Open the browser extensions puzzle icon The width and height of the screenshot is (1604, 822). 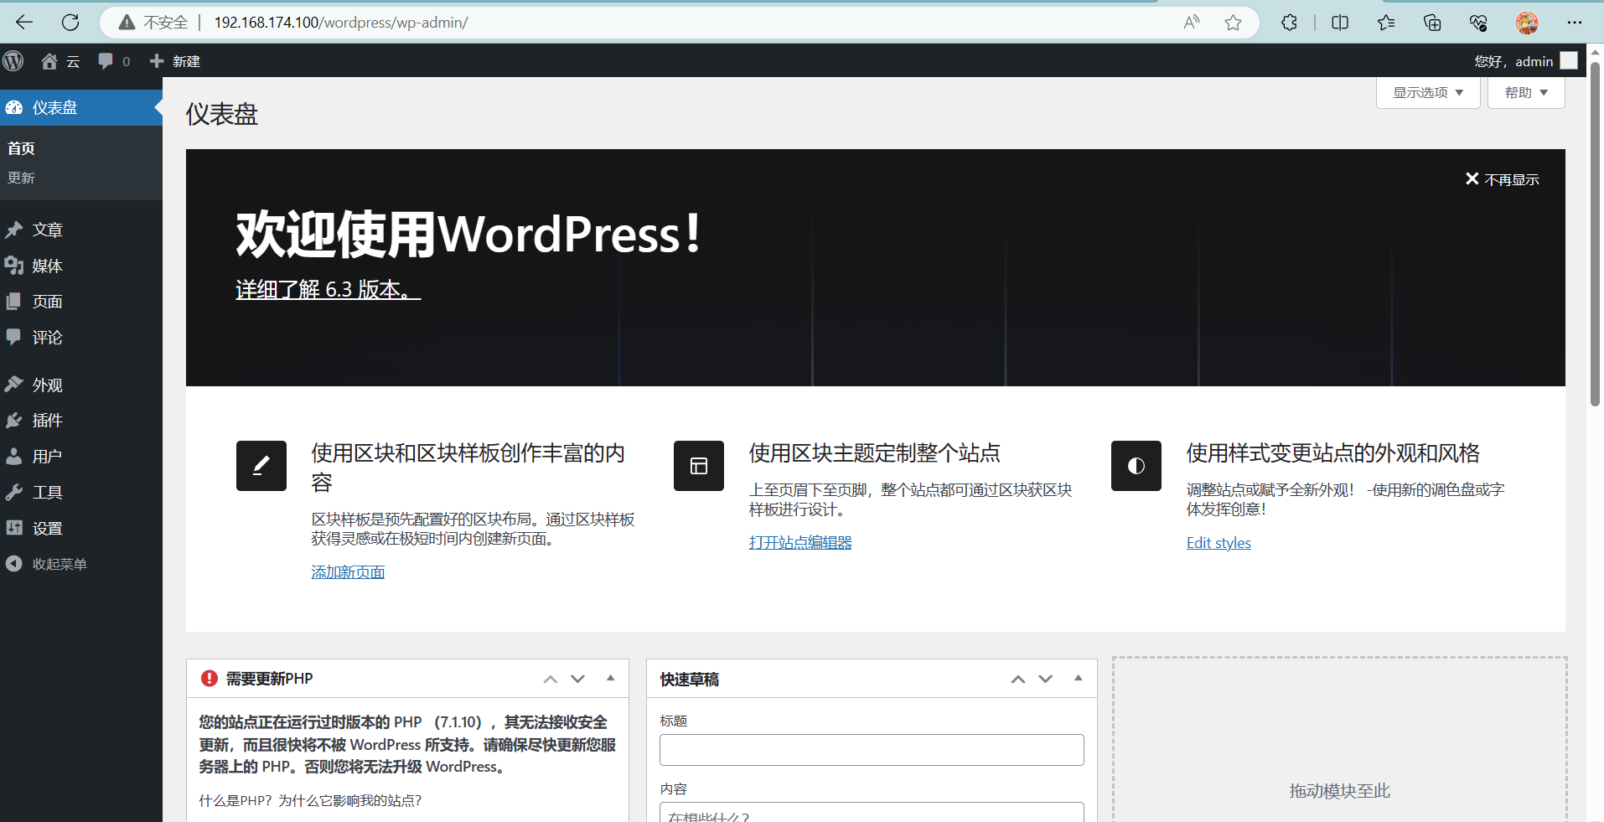[1289, 23]
